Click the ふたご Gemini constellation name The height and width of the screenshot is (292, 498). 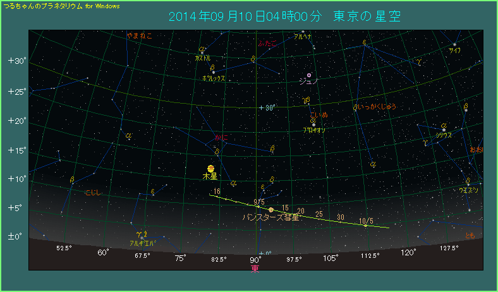267,44
